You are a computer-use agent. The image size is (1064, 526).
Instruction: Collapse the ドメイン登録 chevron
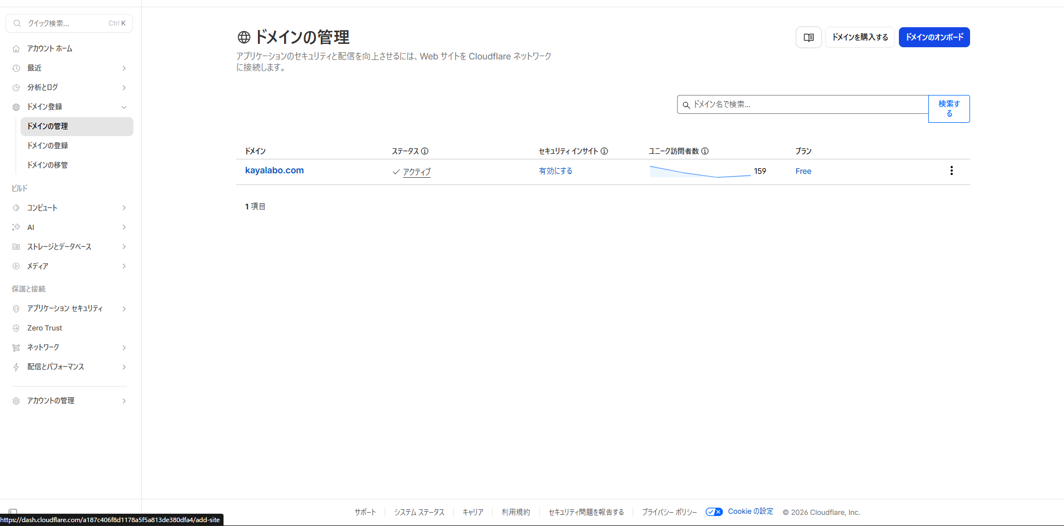[124, 107]
